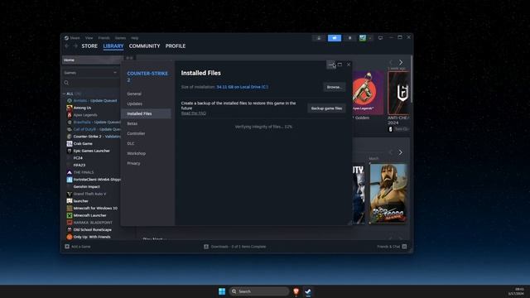The height and width of the screenshot is (298, 530).
Task: Click the Among Us game icon
Action: (x=70, y=108)
